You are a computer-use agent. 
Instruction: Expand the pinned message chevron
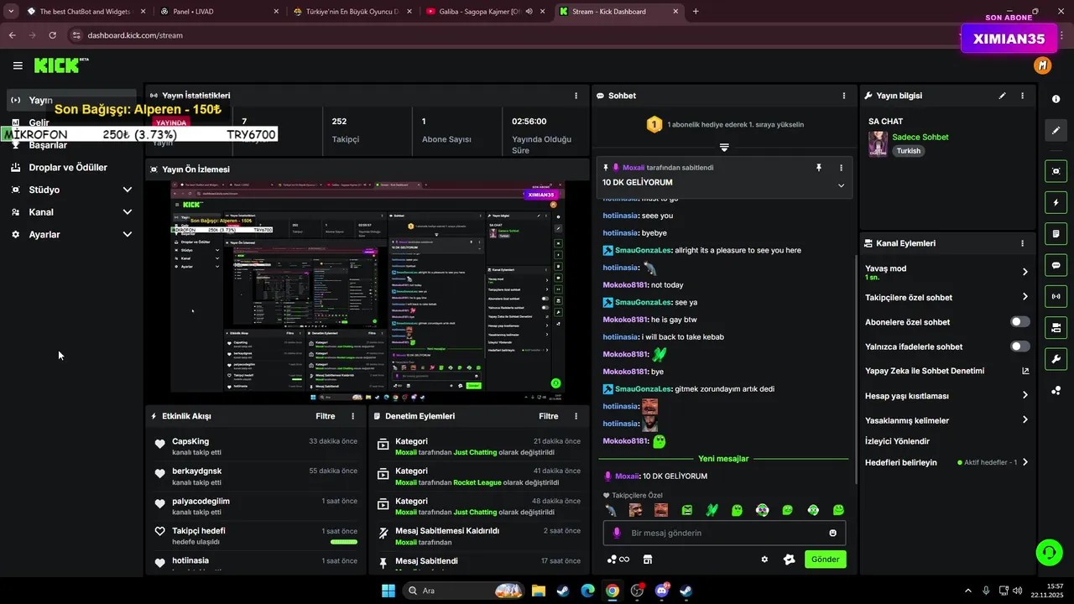tap(841, 185)
